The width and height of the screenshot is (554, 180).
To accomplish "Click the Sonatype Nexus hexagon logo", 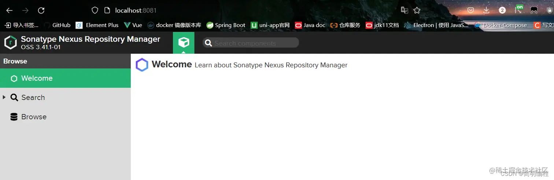I will click(11, 42).
